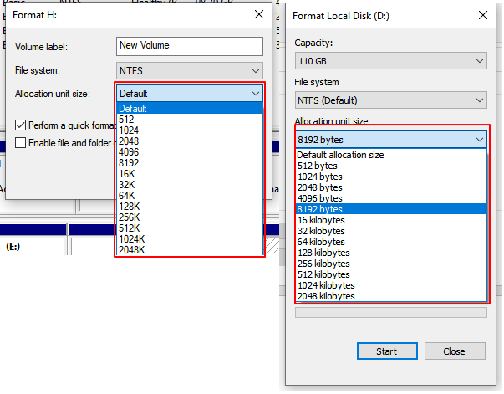The height and width of the screenshot is (394, 504).
Task: Select Default allocation size option
Action: 340,155
